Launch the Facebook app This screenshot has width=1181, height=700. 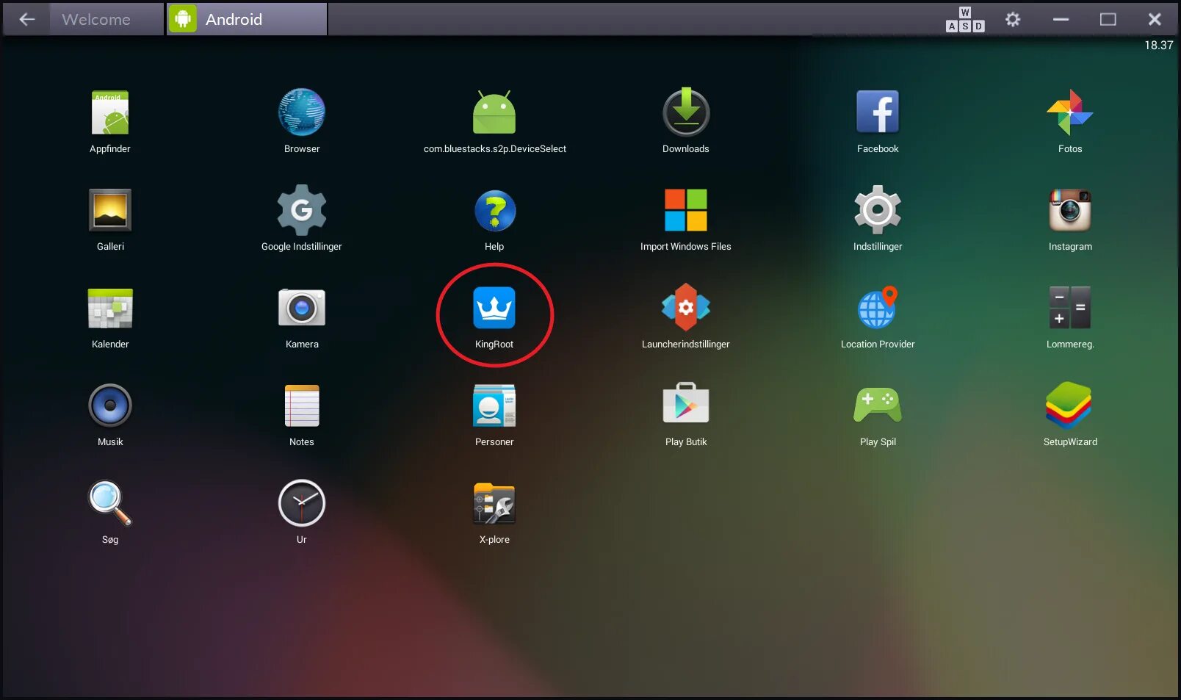coord(878,112)
